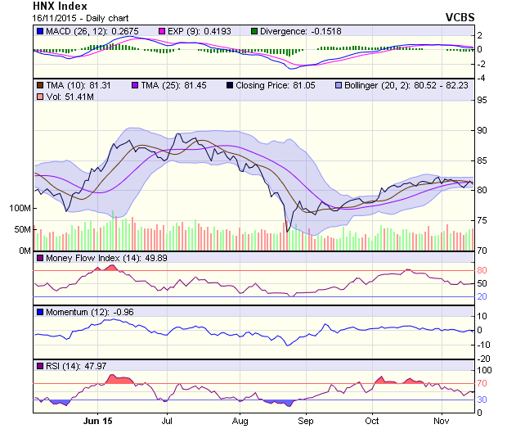Select the Nov date axis label
Image resolution: width=507 pixels, height=438 pixels.
pos(442,421)
